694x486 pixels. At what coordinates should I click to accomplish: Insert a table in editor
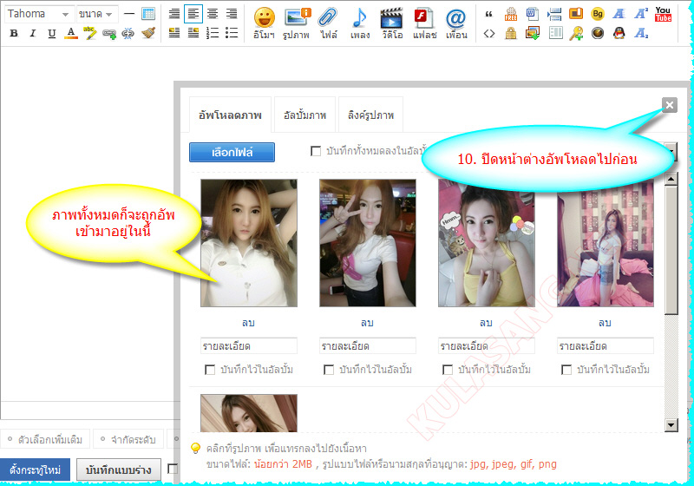pos(148,14)
